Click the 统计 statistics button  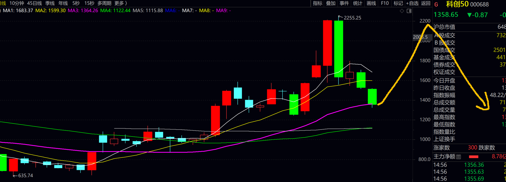pos(358,3)
